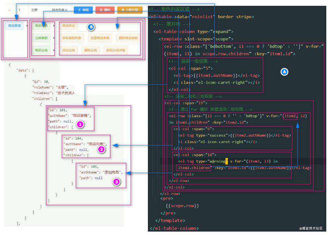Screen dimensions: 328x235
Task: Select the 商品管理 blue tag
Action: click(x=14, y=26)
